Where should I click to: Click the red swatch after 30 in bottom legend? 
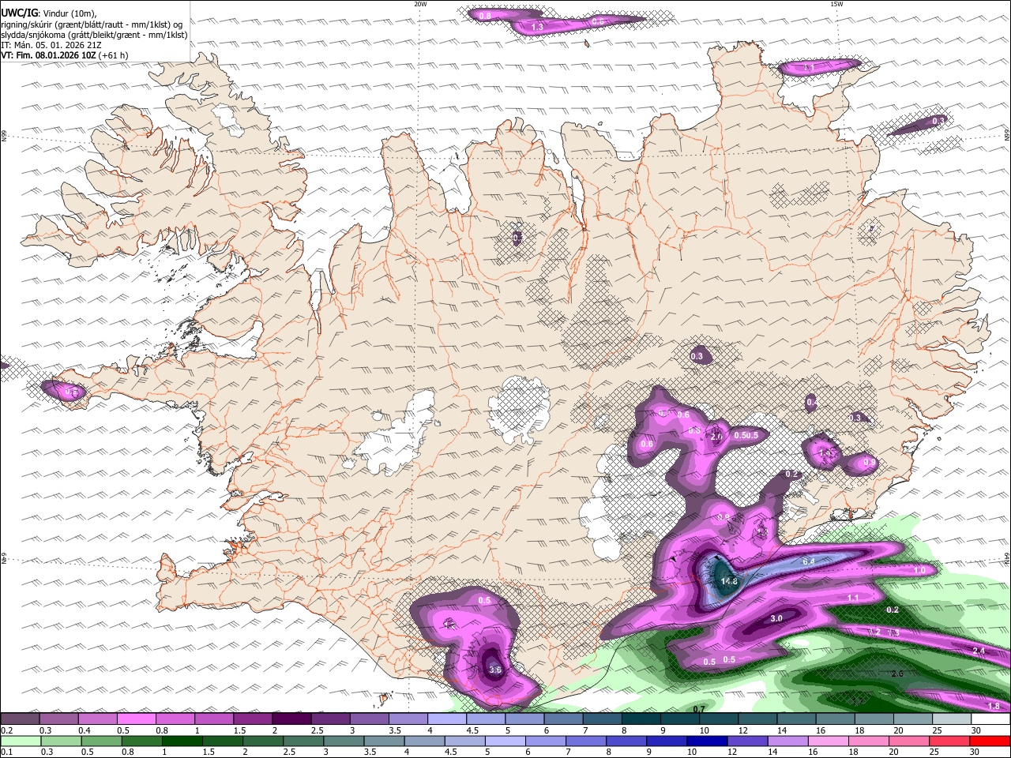[990, 741]
